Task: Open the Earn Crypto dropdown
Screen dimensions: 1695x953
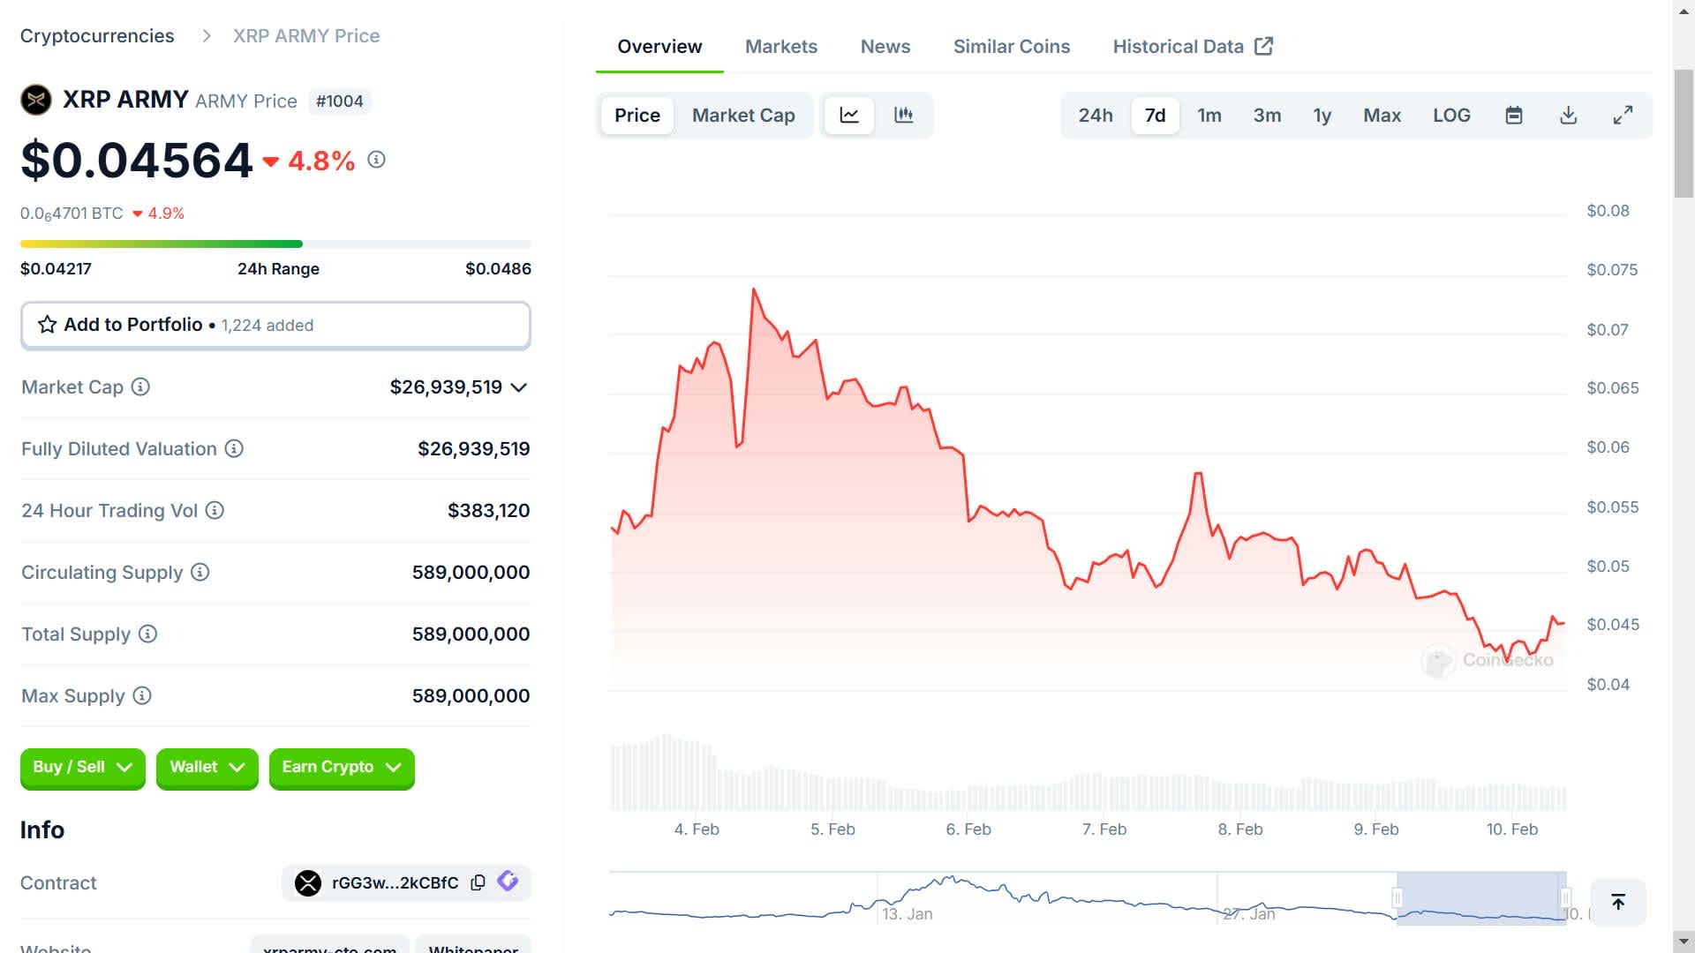Action: [x=342, y=768]
